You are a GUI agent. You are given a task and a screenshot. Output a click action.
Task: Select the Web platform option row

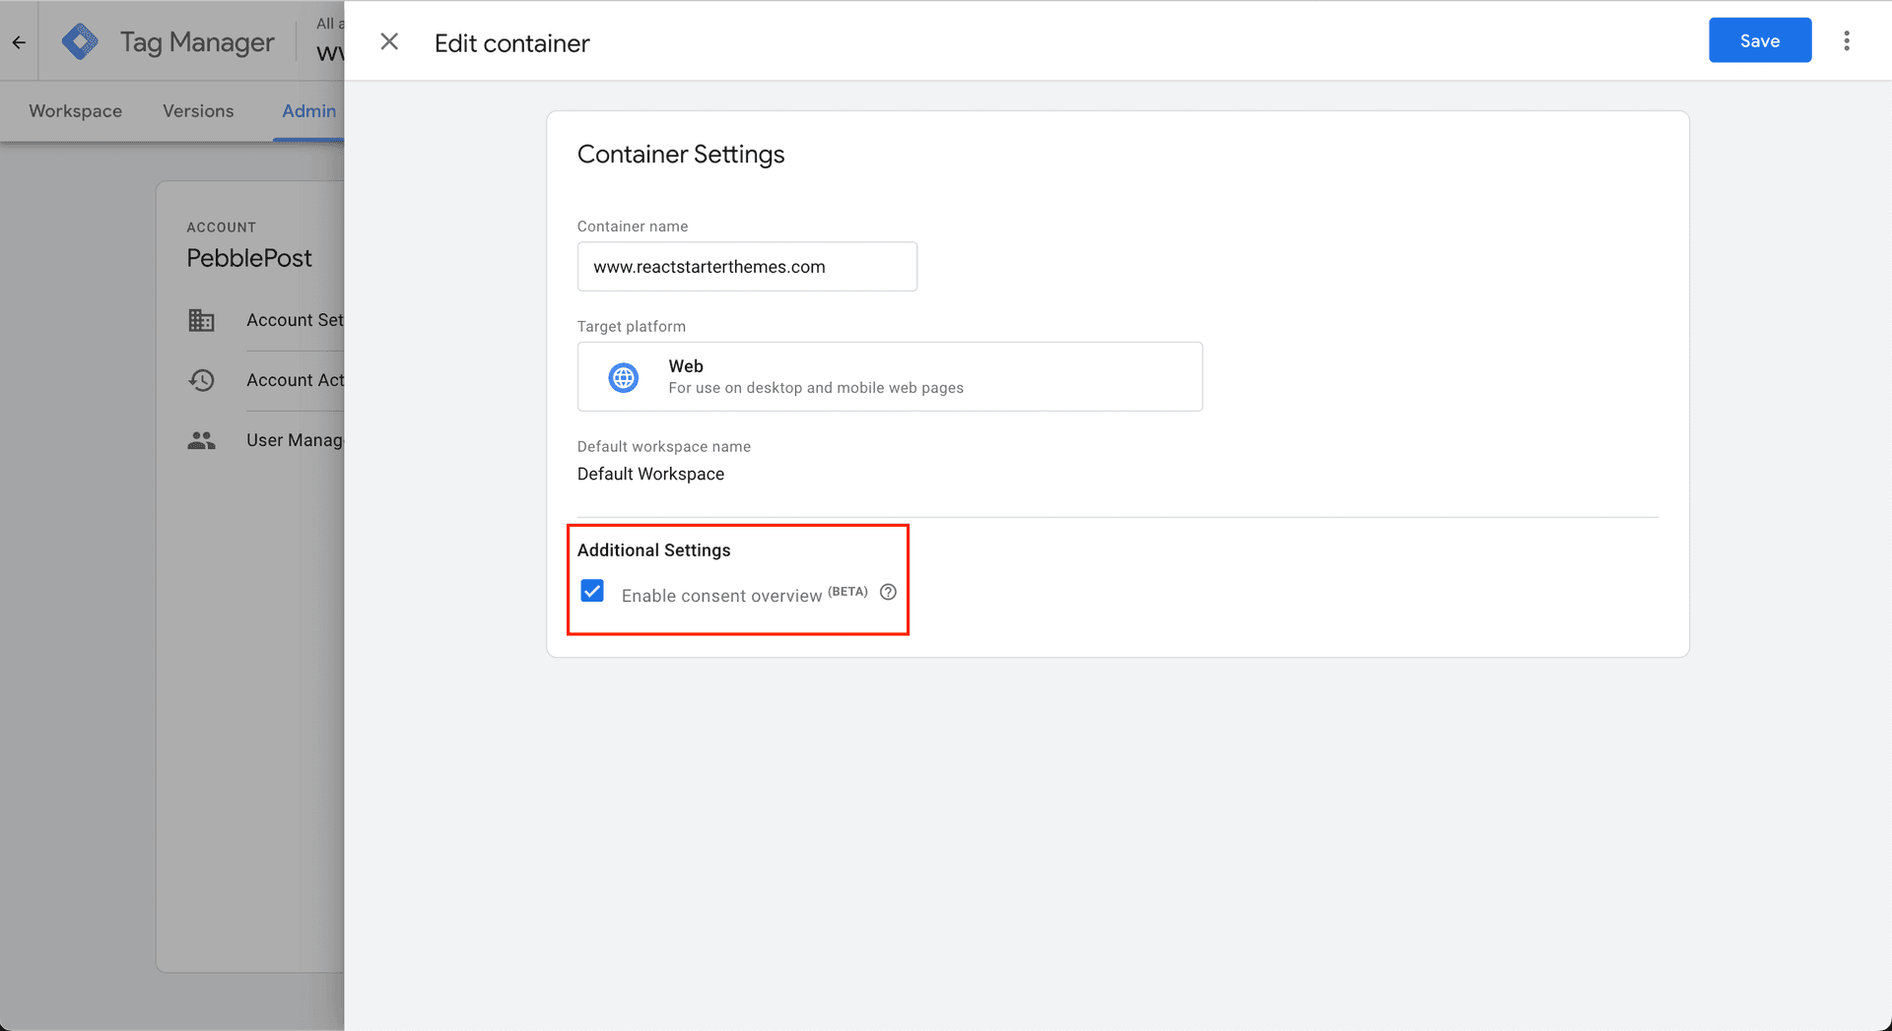tap(889, 376)
